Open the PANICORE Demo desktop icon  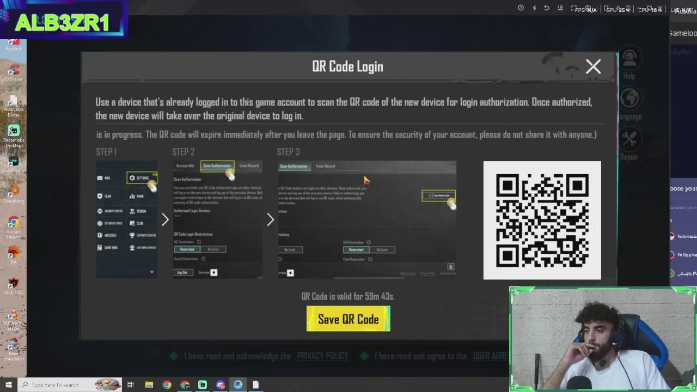14,106
